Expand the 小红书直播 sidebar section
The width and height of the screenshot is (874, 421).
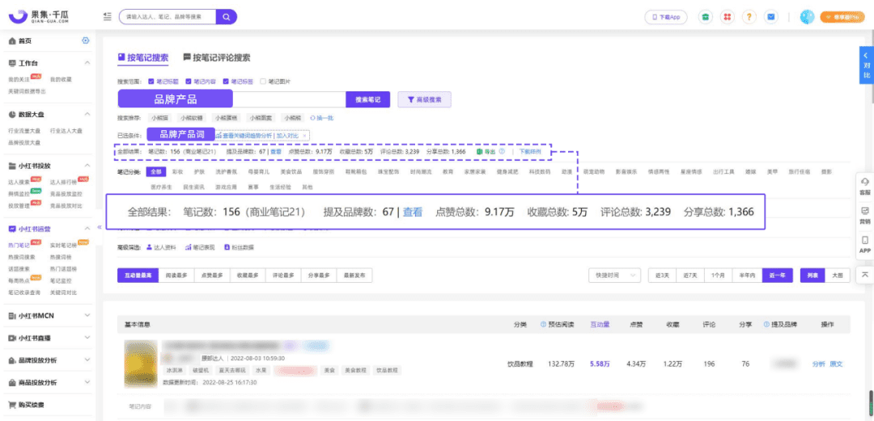click(87, 338)
